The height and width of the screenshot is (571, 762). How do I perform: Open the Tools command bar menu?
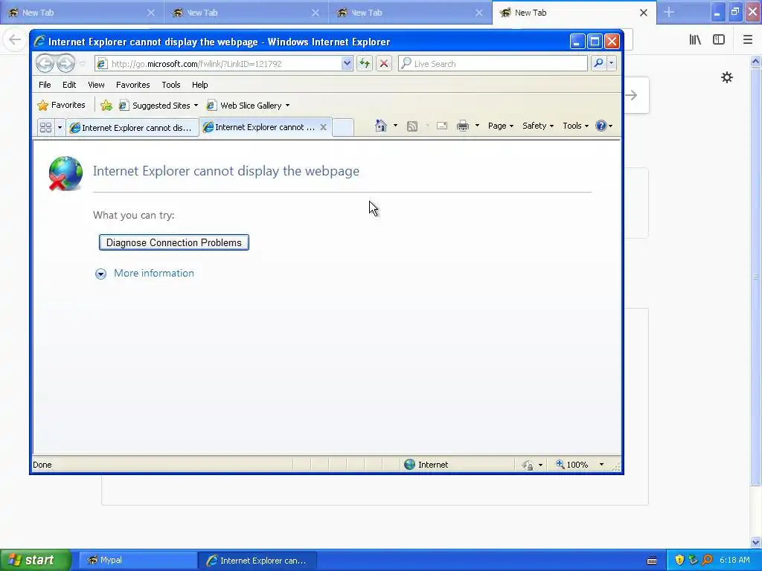(x=575, y=126)
